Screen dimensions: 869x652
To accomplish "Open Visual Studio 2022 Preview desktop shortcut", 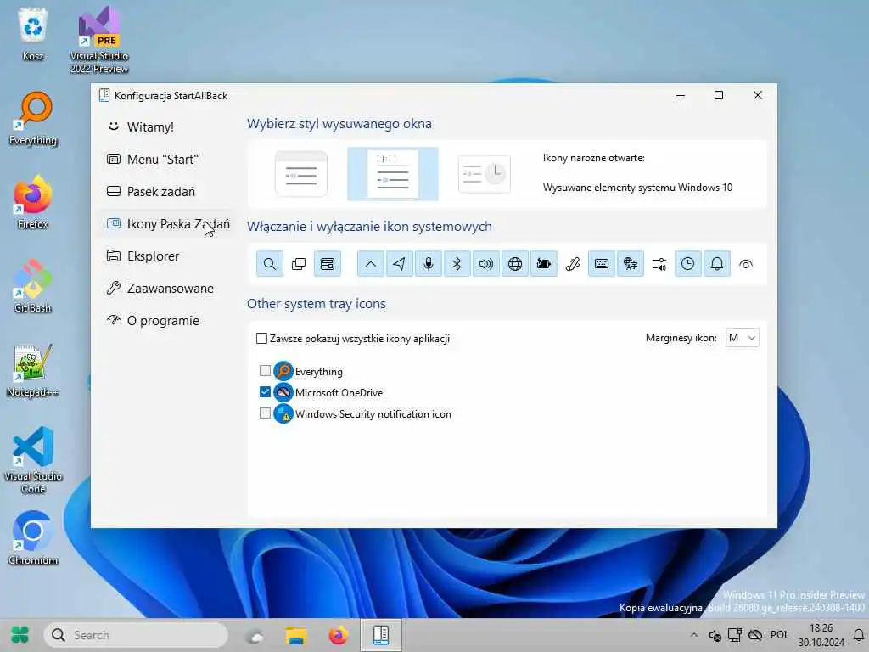I will click(99, 40).
